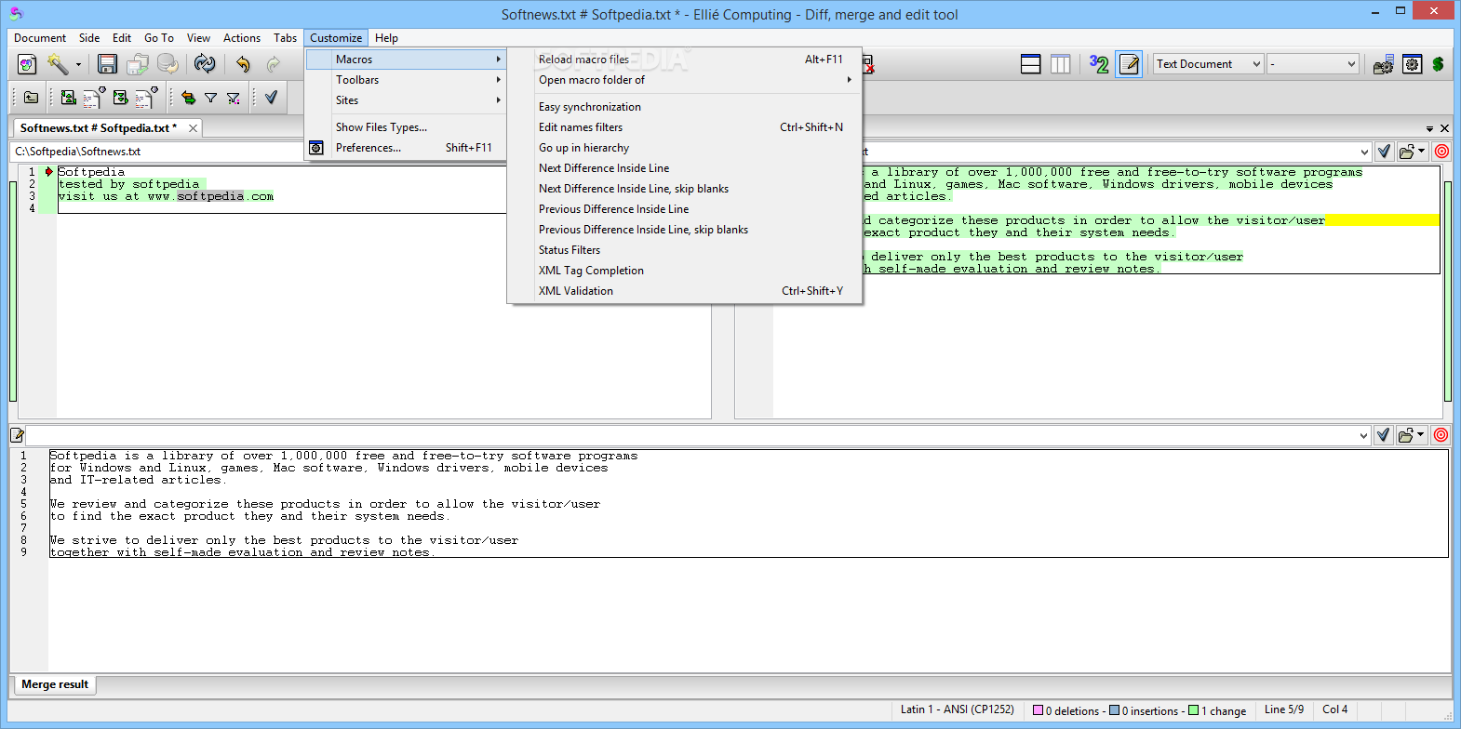Viewport: 1461px width, 729px height.
Task: Open the Tabs menu
Action: coord(286,38)
